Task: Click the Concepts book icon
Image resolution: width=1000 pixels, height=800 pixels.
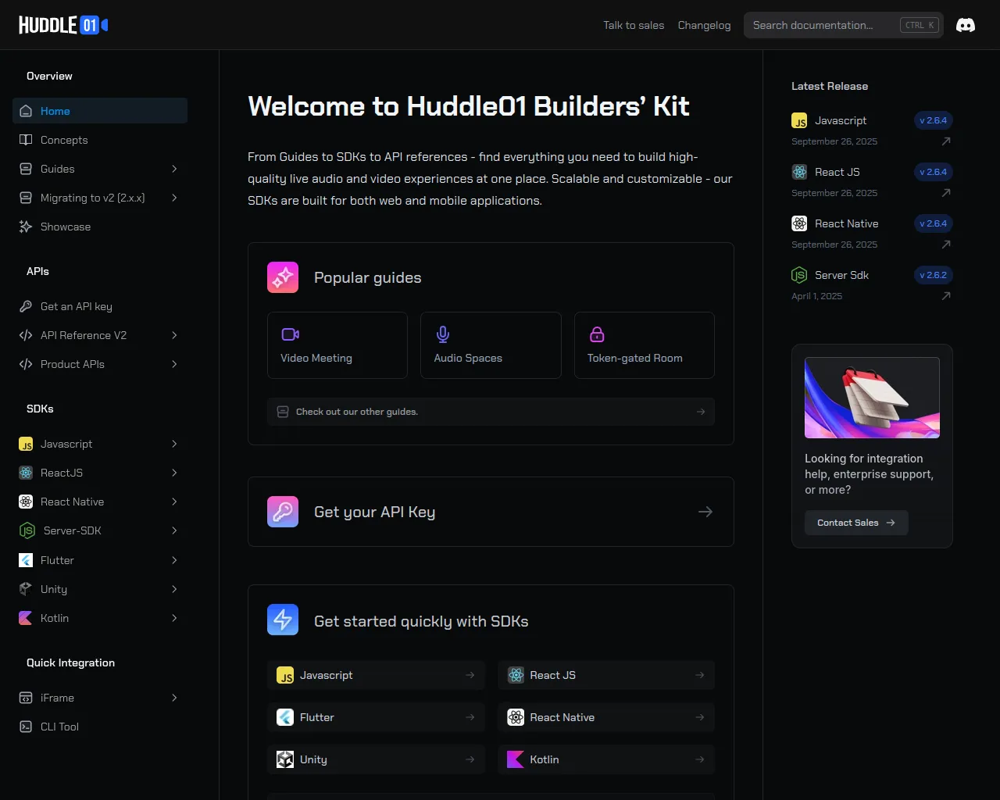Action: coord(26,140)
